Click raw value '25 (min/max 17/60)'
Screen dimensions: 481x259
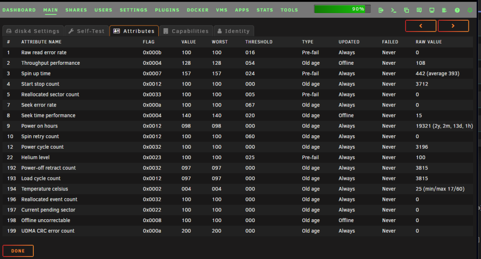440,189
